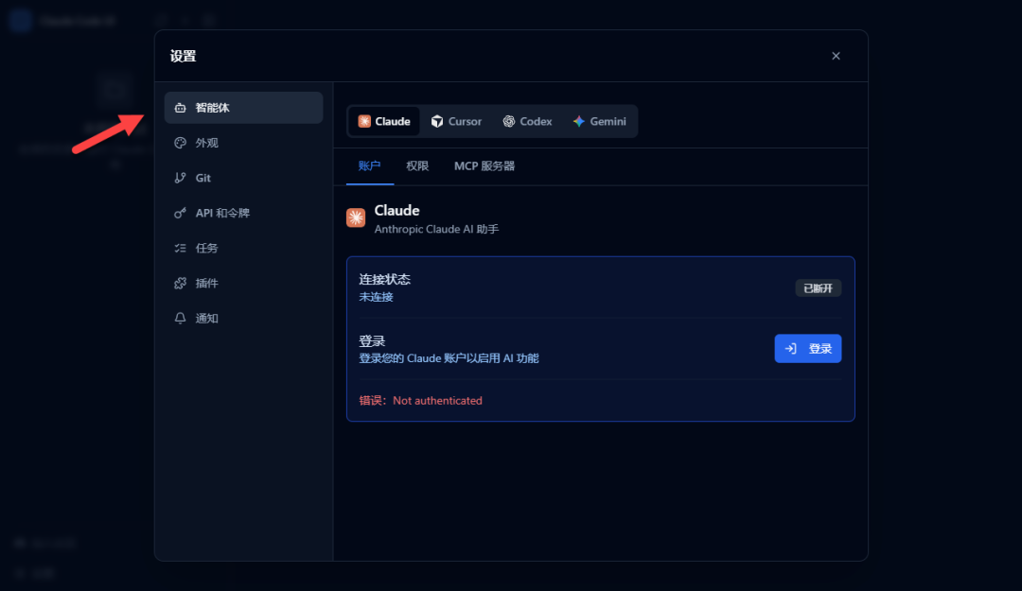
Task: Open 通知 bell icon settings
Action: point(181,319)
